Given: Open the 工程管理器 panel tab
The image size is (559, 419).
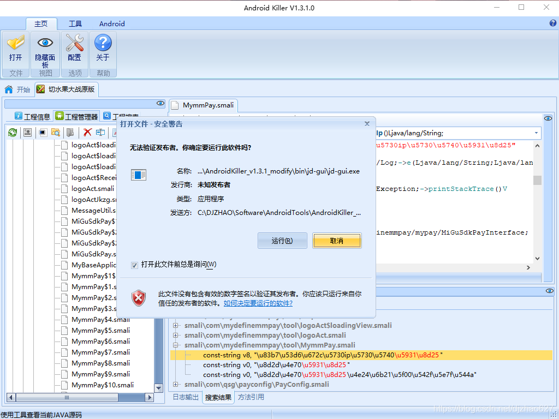Looking at the screenshot, I should [76, 117].
